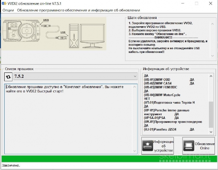Refresh the firmware list with reload icon

click(x=8, y=77)
